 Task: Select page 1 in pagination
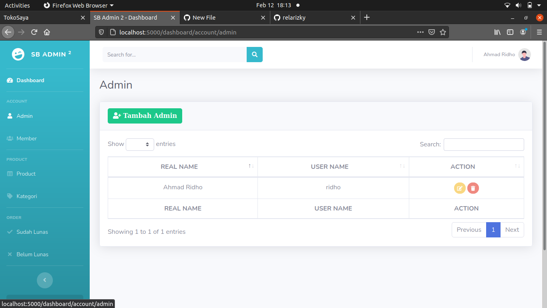(x=493, y=230)
